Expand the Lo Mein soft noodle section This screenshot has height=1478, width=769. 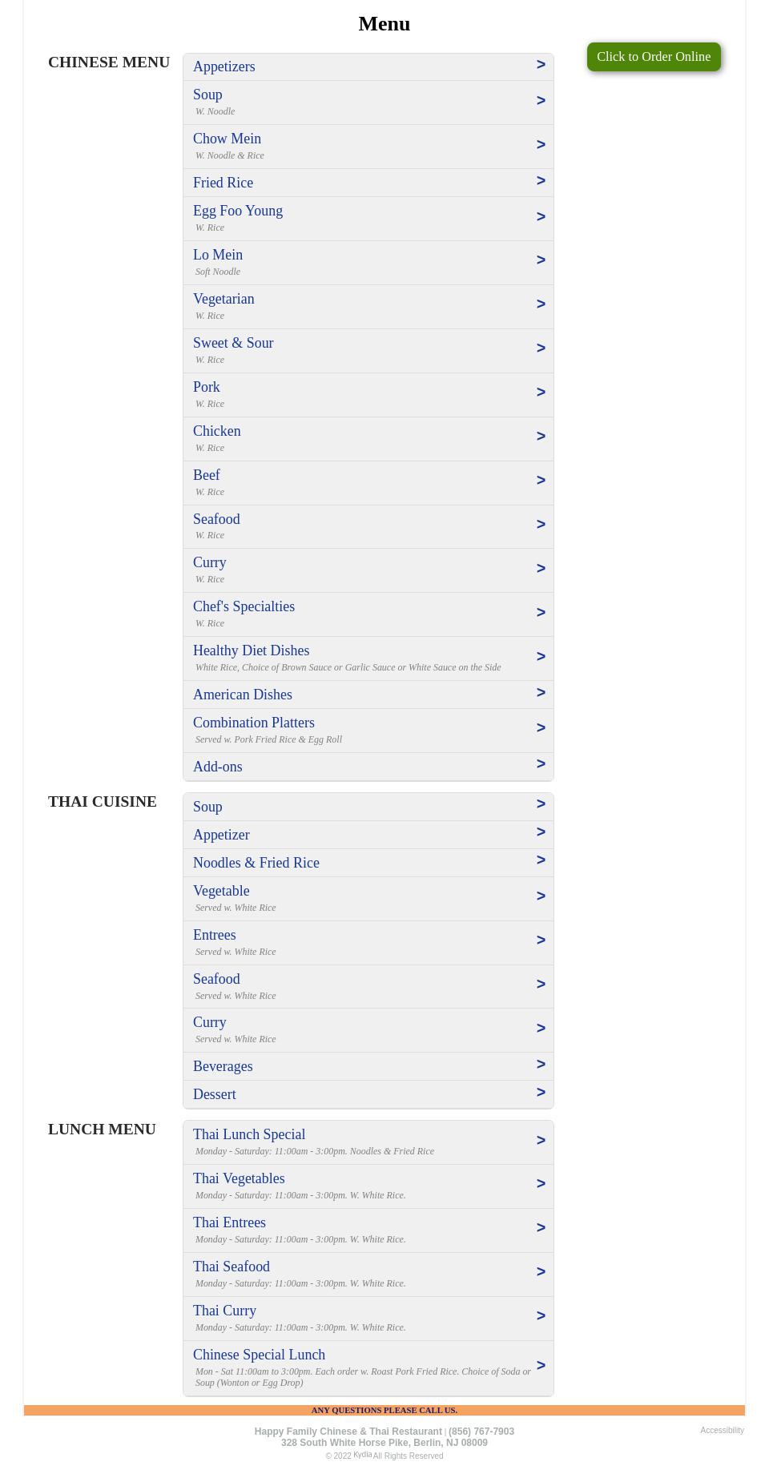tap(218, 255)
